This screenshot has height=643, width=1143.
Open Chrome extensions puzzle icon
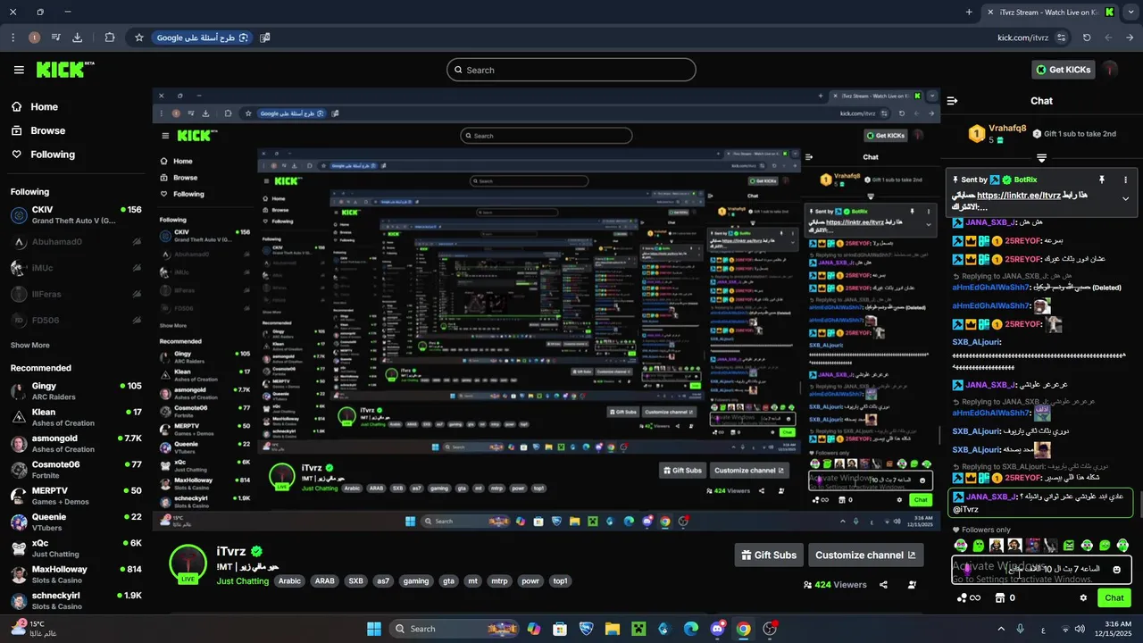(x=110, y=38)
